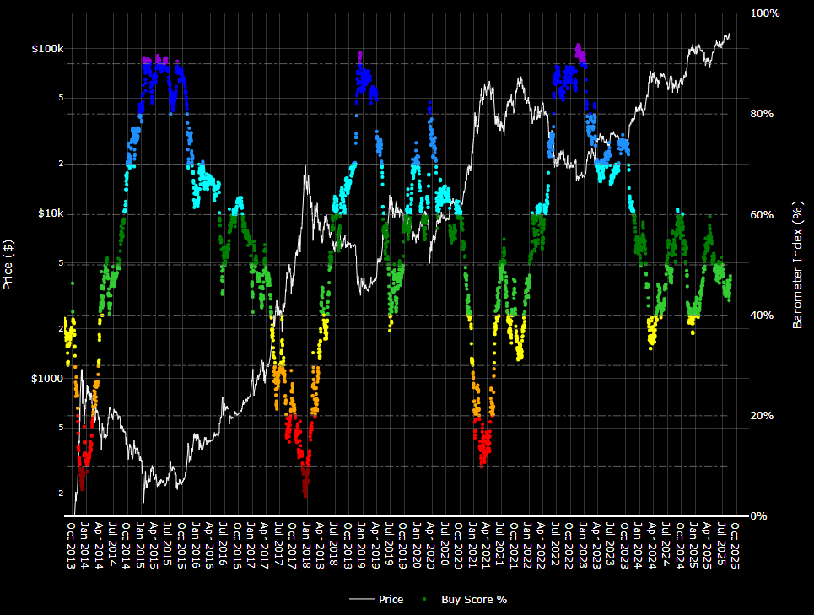Click the Apr 2019 date label

[x=375, y=546]
